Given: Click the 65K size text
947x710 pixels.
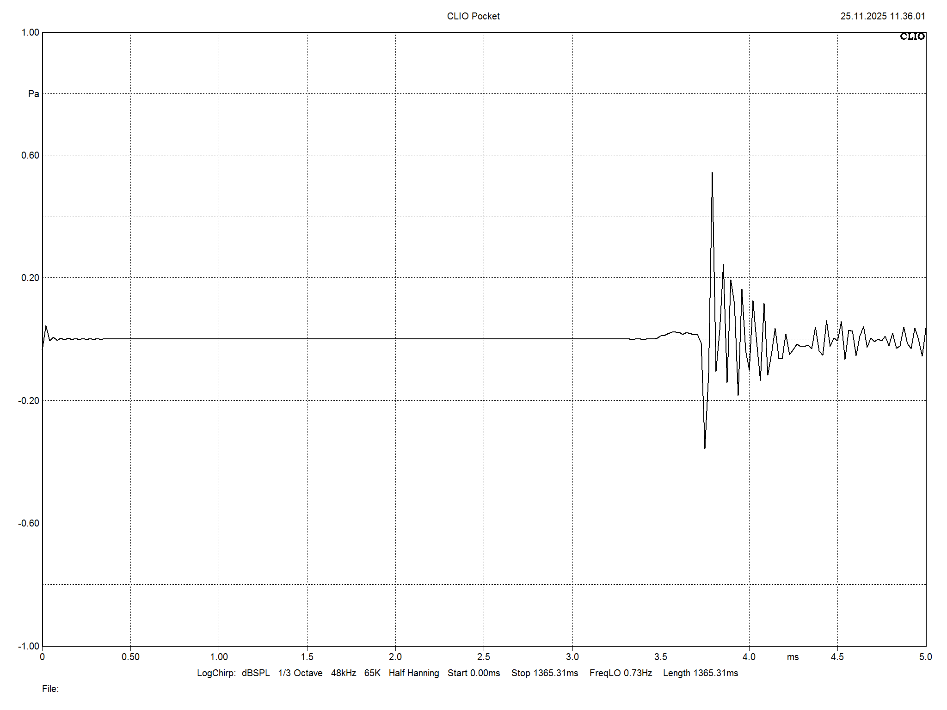Looking at the screenshot, I should click(x=372, y=673).
